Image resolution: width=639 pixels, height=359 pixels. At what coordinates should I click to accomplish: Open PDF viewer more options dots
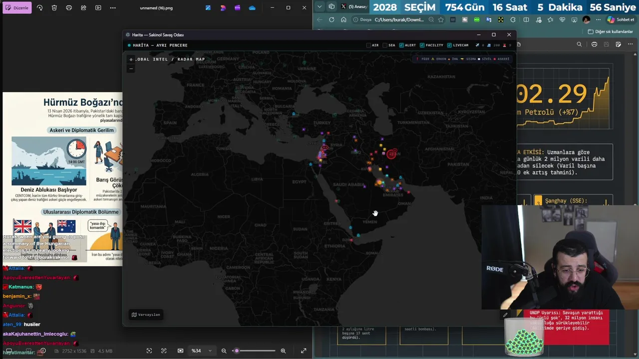(631, 44)
